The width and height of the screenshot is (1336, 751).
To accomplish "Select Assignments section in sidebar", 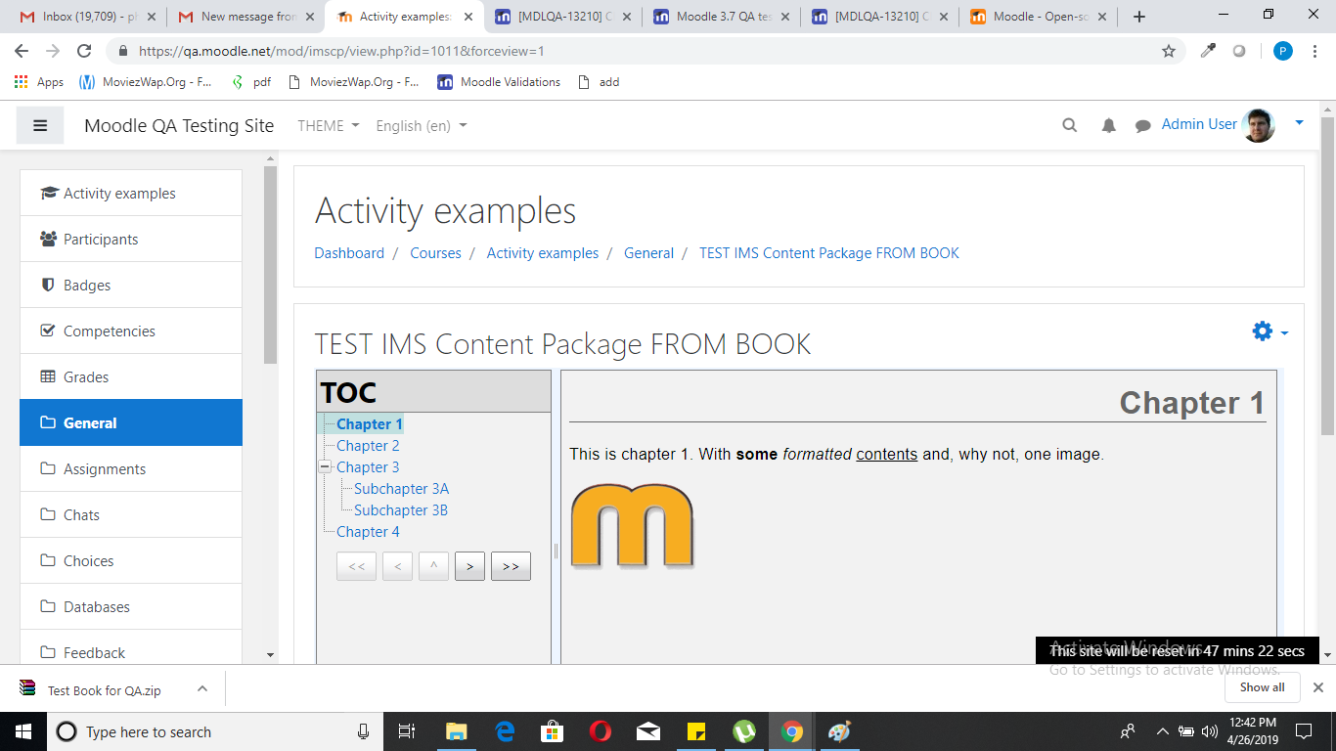I will point(131,468).
